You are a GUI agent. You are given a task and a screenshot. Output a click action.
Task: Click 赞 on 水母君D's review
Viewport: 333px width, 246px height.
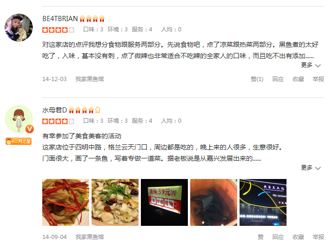click(261, 237)
